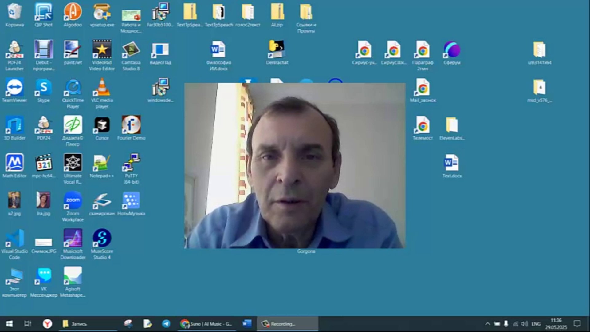Viewport: 590px width, 332px height.
Task: Open the notification center icon
Action: tap(577, 324)
